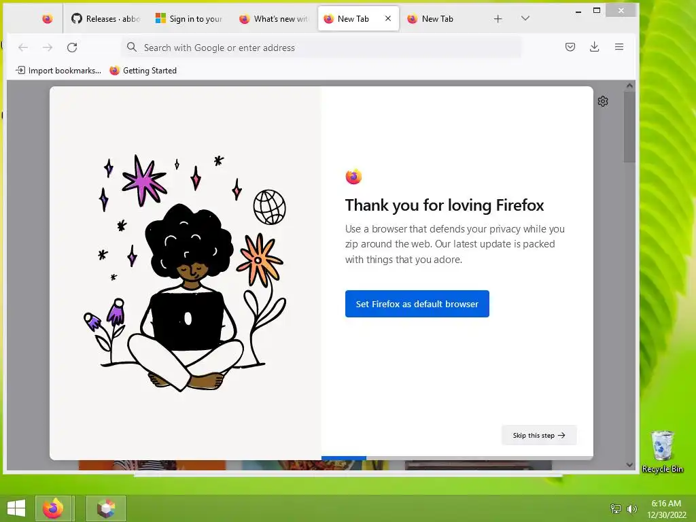
Task: Minimize the Firefox window
Action: pyautogui.click(x=578, y=11)
